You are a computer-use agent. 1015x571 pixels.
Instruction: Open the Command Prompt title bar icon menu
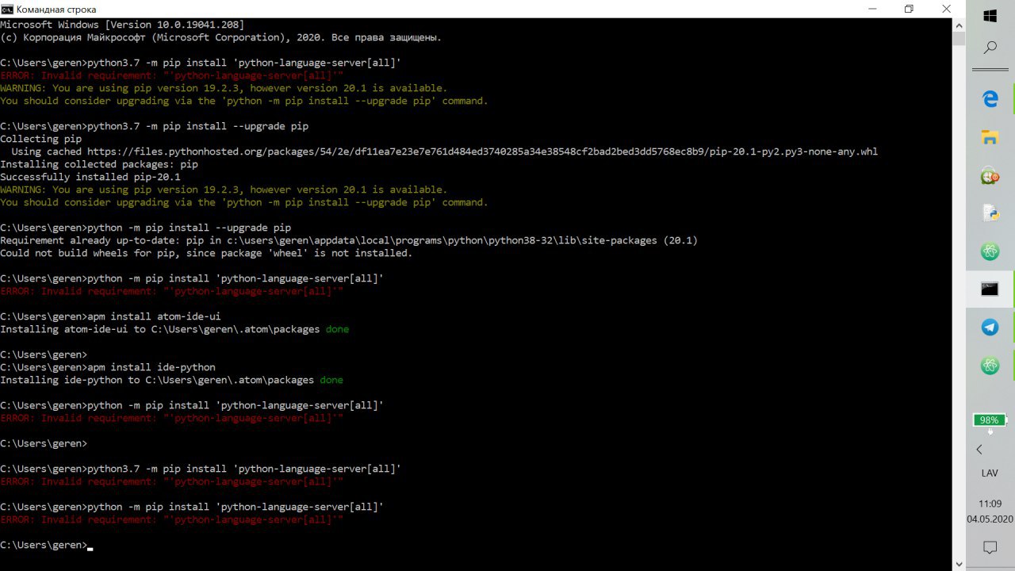pos(7,9)
